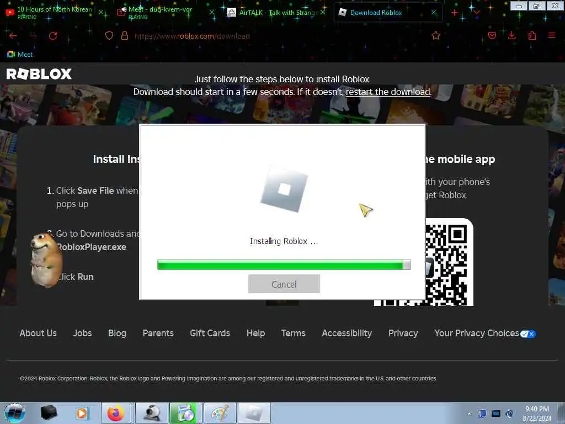This screenshot has height=424, width=565.
Task: Open the media player taskbar icon
Action: tap(82, 413)
